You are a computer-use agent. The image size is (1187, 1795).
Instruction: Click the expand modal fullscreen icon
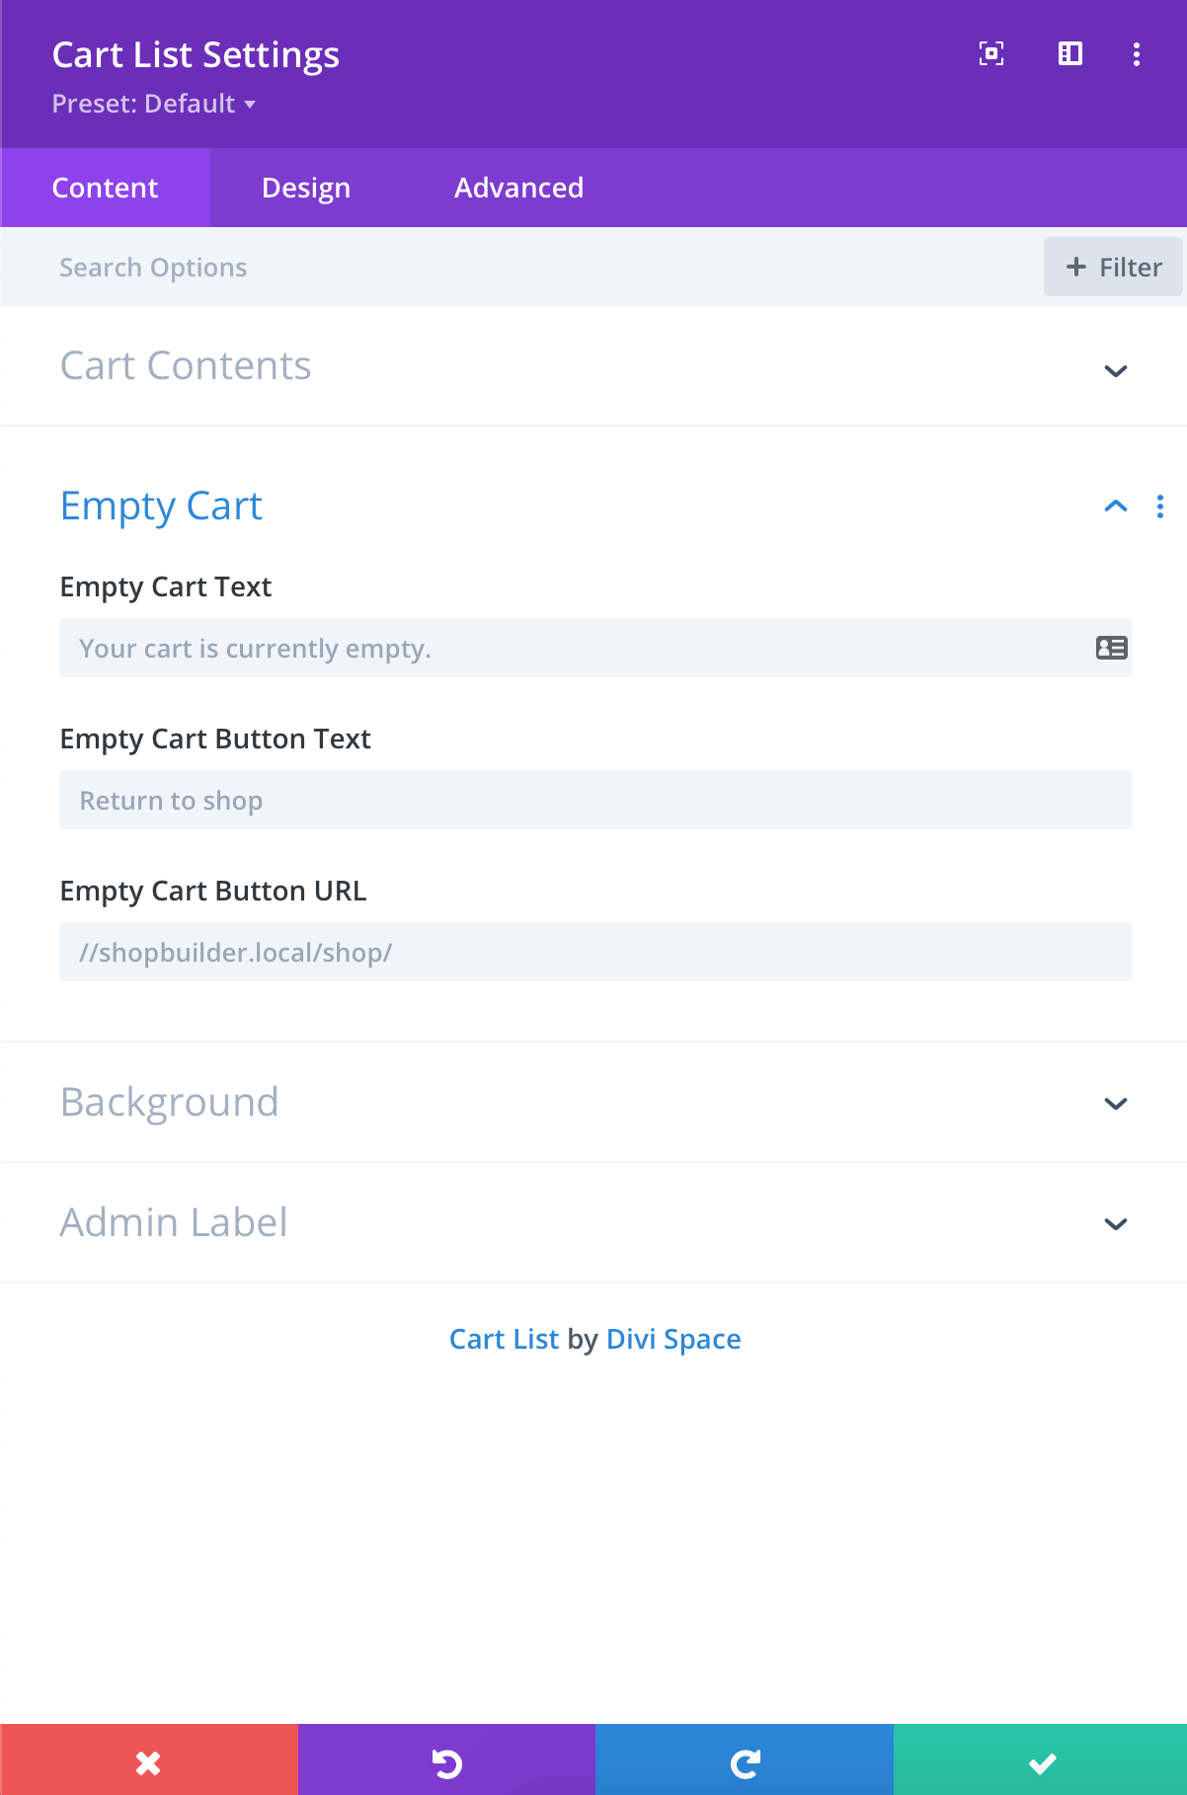[991, 54]
